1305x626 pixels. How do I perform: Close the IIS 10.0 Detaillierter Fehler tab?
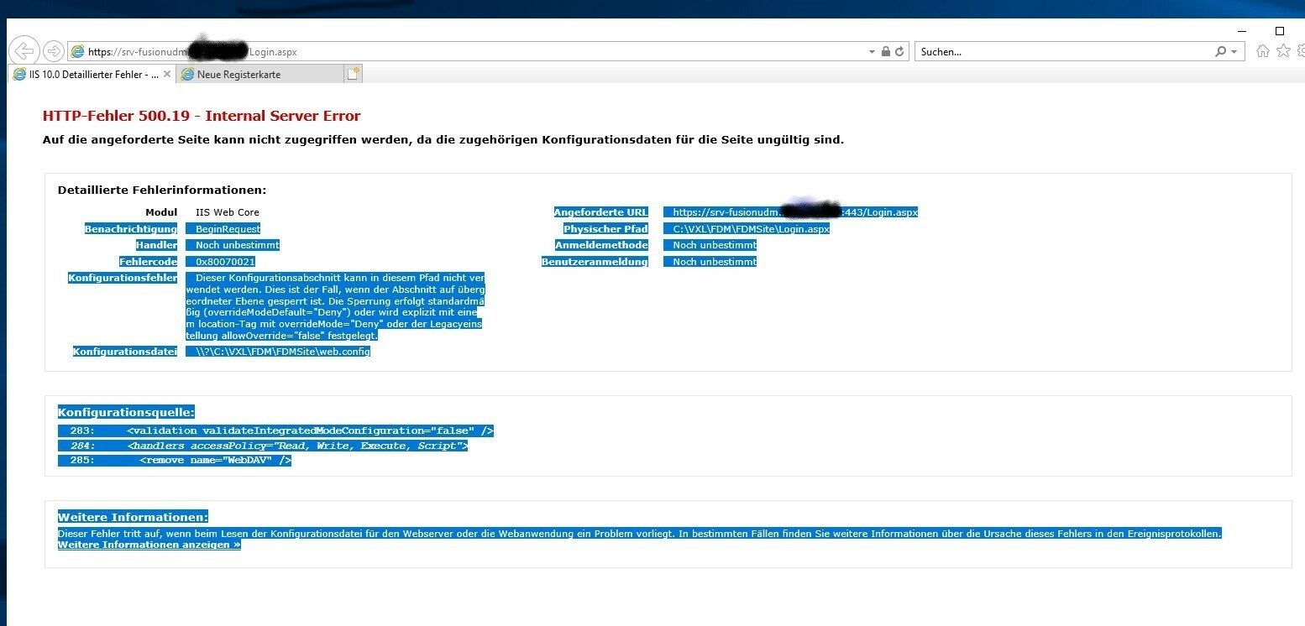tap(167, 74)
